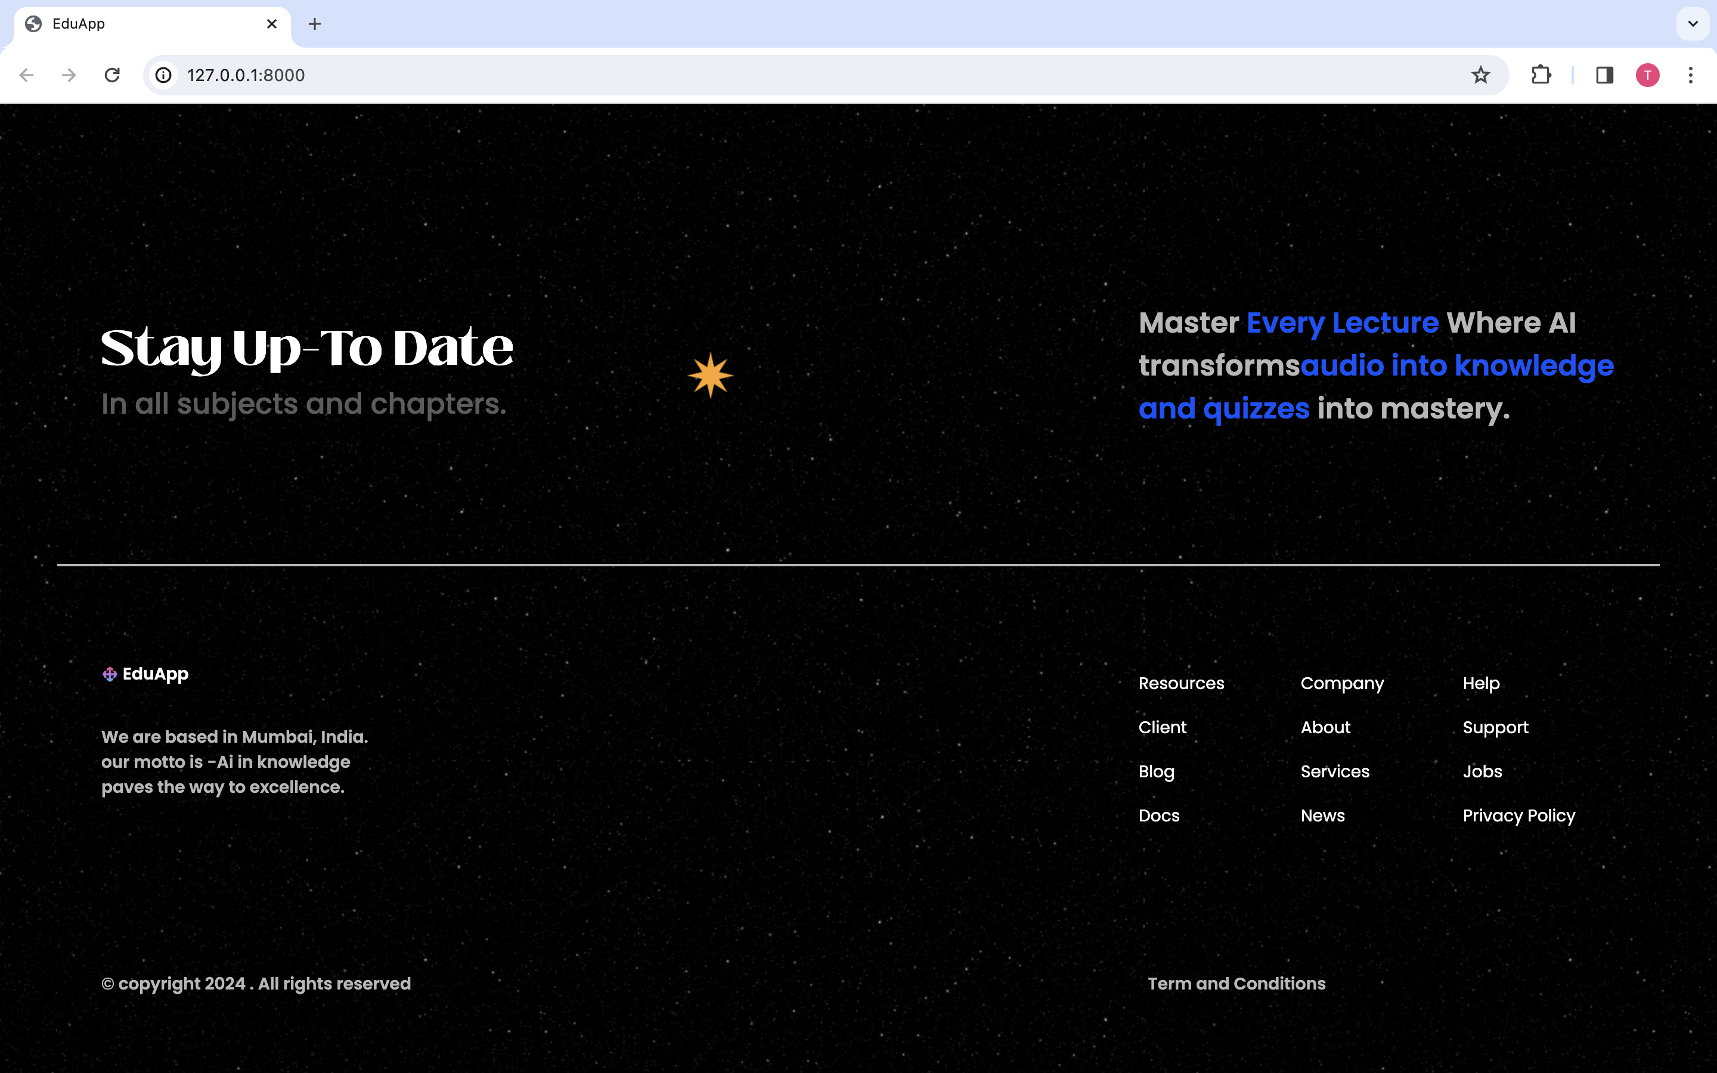Screen dimensions: 1717x1073
Task: Reload the current page
Action: [x=112, y=75]
